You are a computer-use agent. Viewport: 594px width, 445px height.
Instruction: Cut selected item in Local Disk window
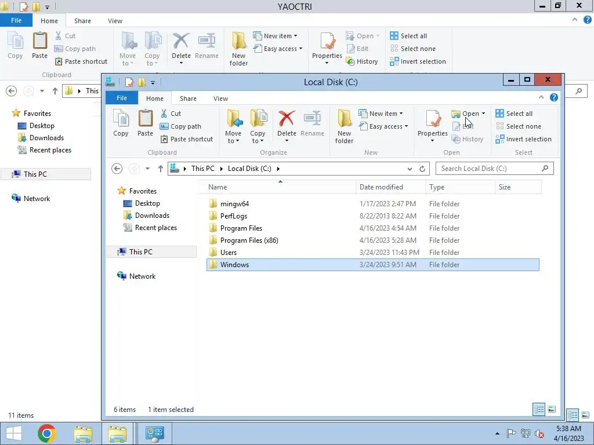tap(171, 114)
